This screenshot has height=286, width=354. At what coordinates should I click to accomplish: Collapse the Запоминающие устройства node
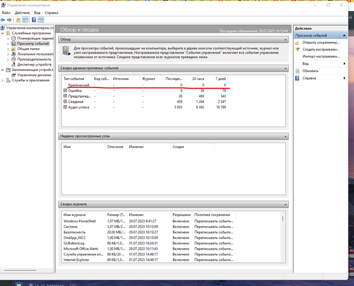point(3,70)
